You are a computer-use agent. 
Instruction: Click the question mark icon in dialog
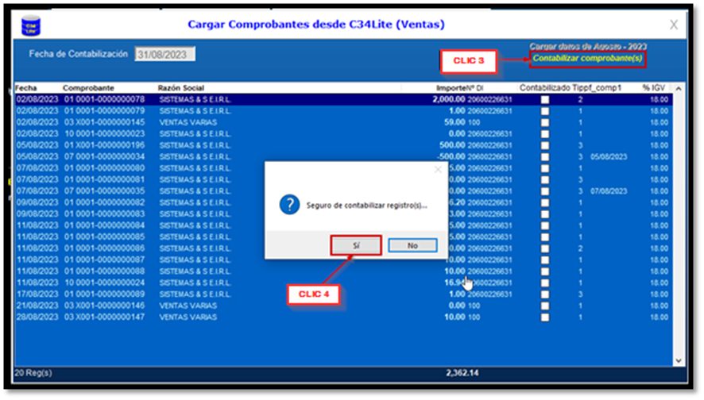pos(289,205)
